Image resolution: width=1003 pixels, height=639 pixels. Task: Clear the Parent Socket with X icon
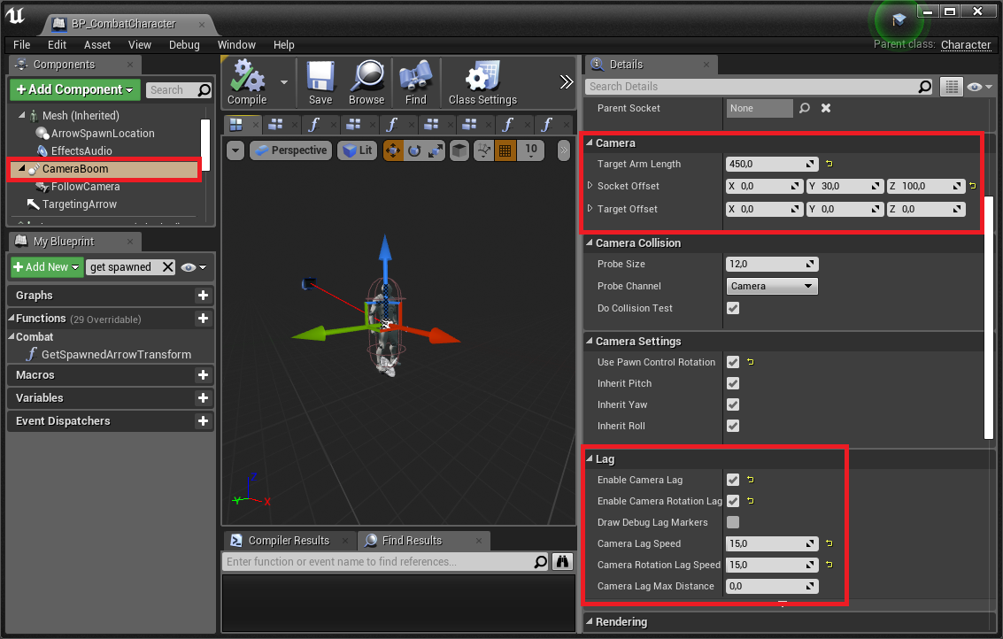tap(826, 108)
